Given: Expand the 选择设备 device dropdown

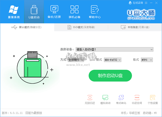Looking at the screenshot, I should coord(114,49).
